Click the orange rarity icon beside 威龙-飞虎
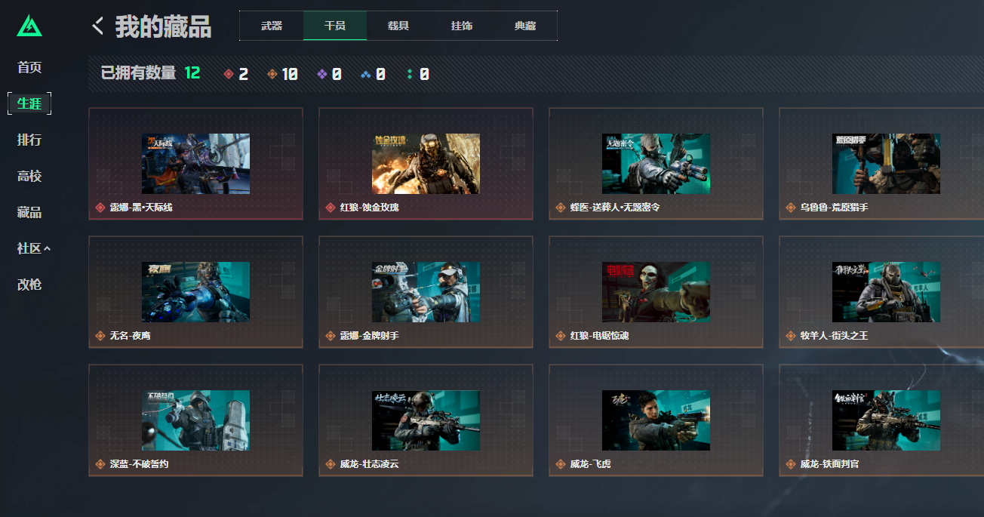The width and height of the screenshot is (984, 517). coord(561,464)
